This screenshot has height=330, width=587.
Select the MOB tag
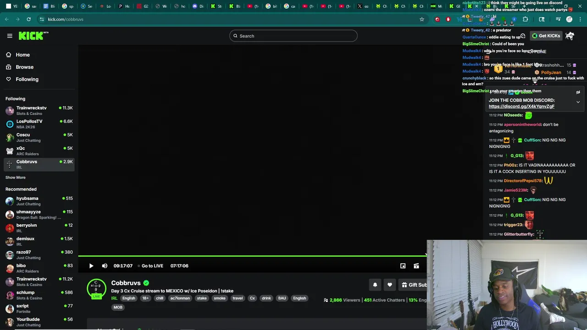[118, 308]
